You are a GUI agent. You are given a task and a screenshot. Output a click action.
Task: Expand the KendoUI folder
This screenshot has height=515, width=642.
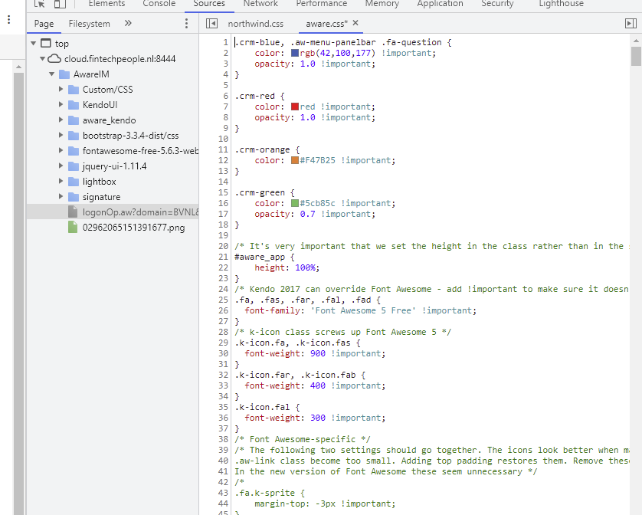point(61,104)
